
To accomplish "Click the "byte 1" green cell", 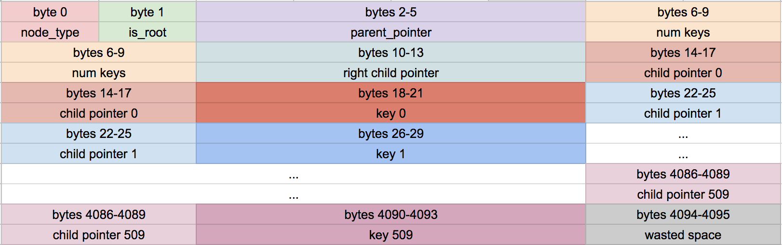I will (x=147, y=12).
